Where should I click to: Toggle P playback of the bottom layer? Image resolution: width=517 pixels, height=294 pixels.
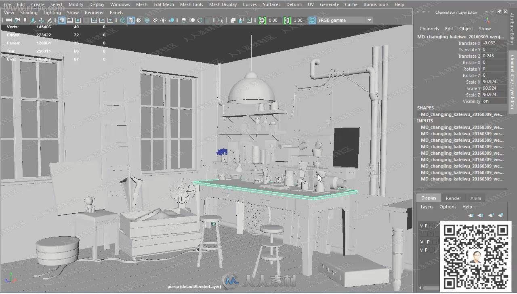pos(427,250)
